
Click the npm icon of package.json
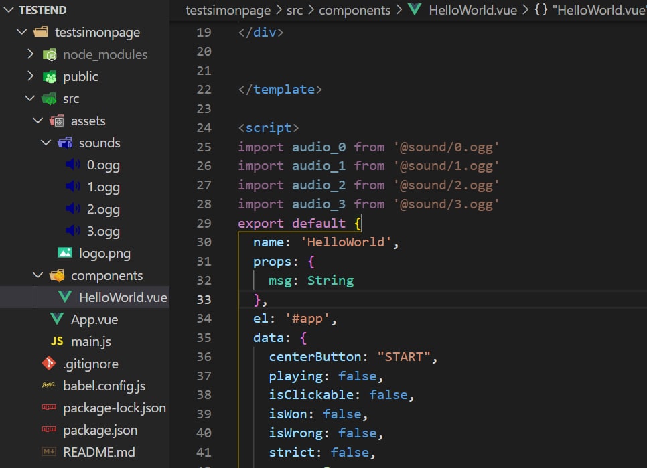point(49,429)
